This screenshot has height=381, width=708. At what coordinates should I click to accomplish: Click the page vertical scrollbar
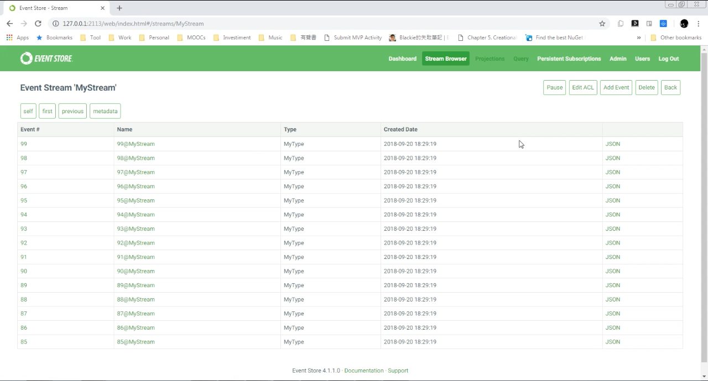pos(704,207)
